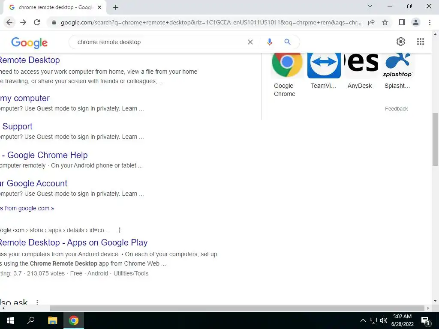Open File Explorer from taskbar
This screenshot has height=329, width=439.
tap(52, 320)
